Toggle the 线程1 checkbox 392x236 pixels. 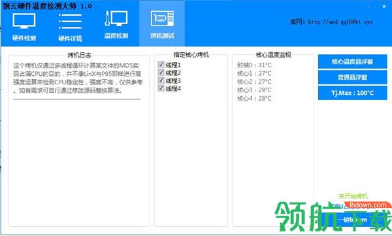(161, 65)
